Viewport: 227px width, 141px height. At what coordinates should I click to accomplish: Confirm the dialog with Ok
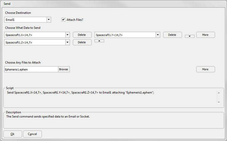coord(13,134)
